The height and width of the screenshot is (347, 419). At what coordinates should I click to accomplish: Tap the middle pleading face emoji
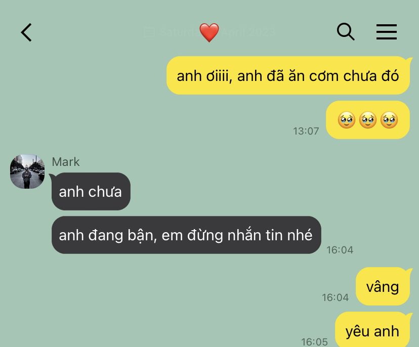(368, 120)
